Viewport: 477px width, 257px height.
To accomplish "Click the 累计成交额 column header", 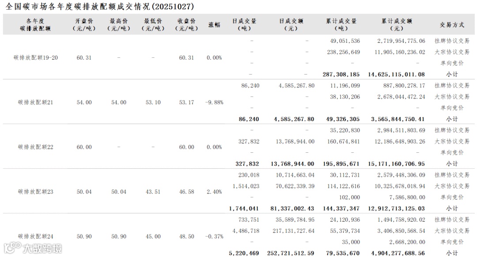I will [x=397, y=25].
